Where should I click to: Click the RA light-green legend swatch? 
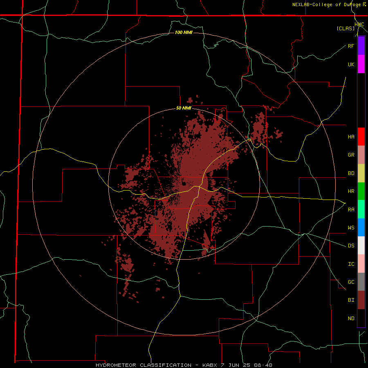pos(361,209)
